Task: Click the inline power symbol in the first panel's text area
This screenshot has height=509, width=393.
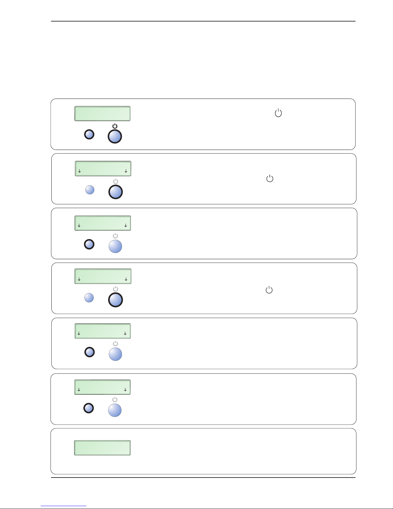Action: [278, 113]
